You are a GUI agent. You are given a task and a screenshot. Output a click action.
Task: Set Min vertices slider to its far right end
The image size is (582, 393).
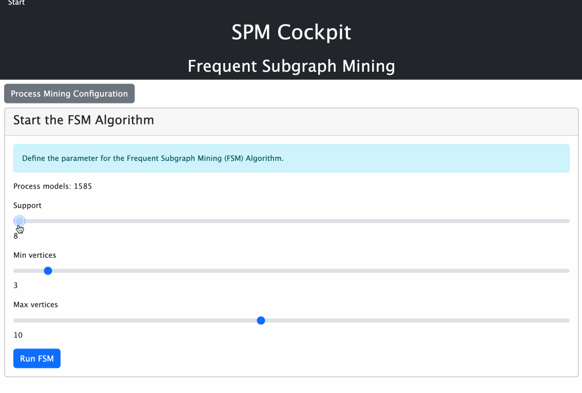pos(569,271)
